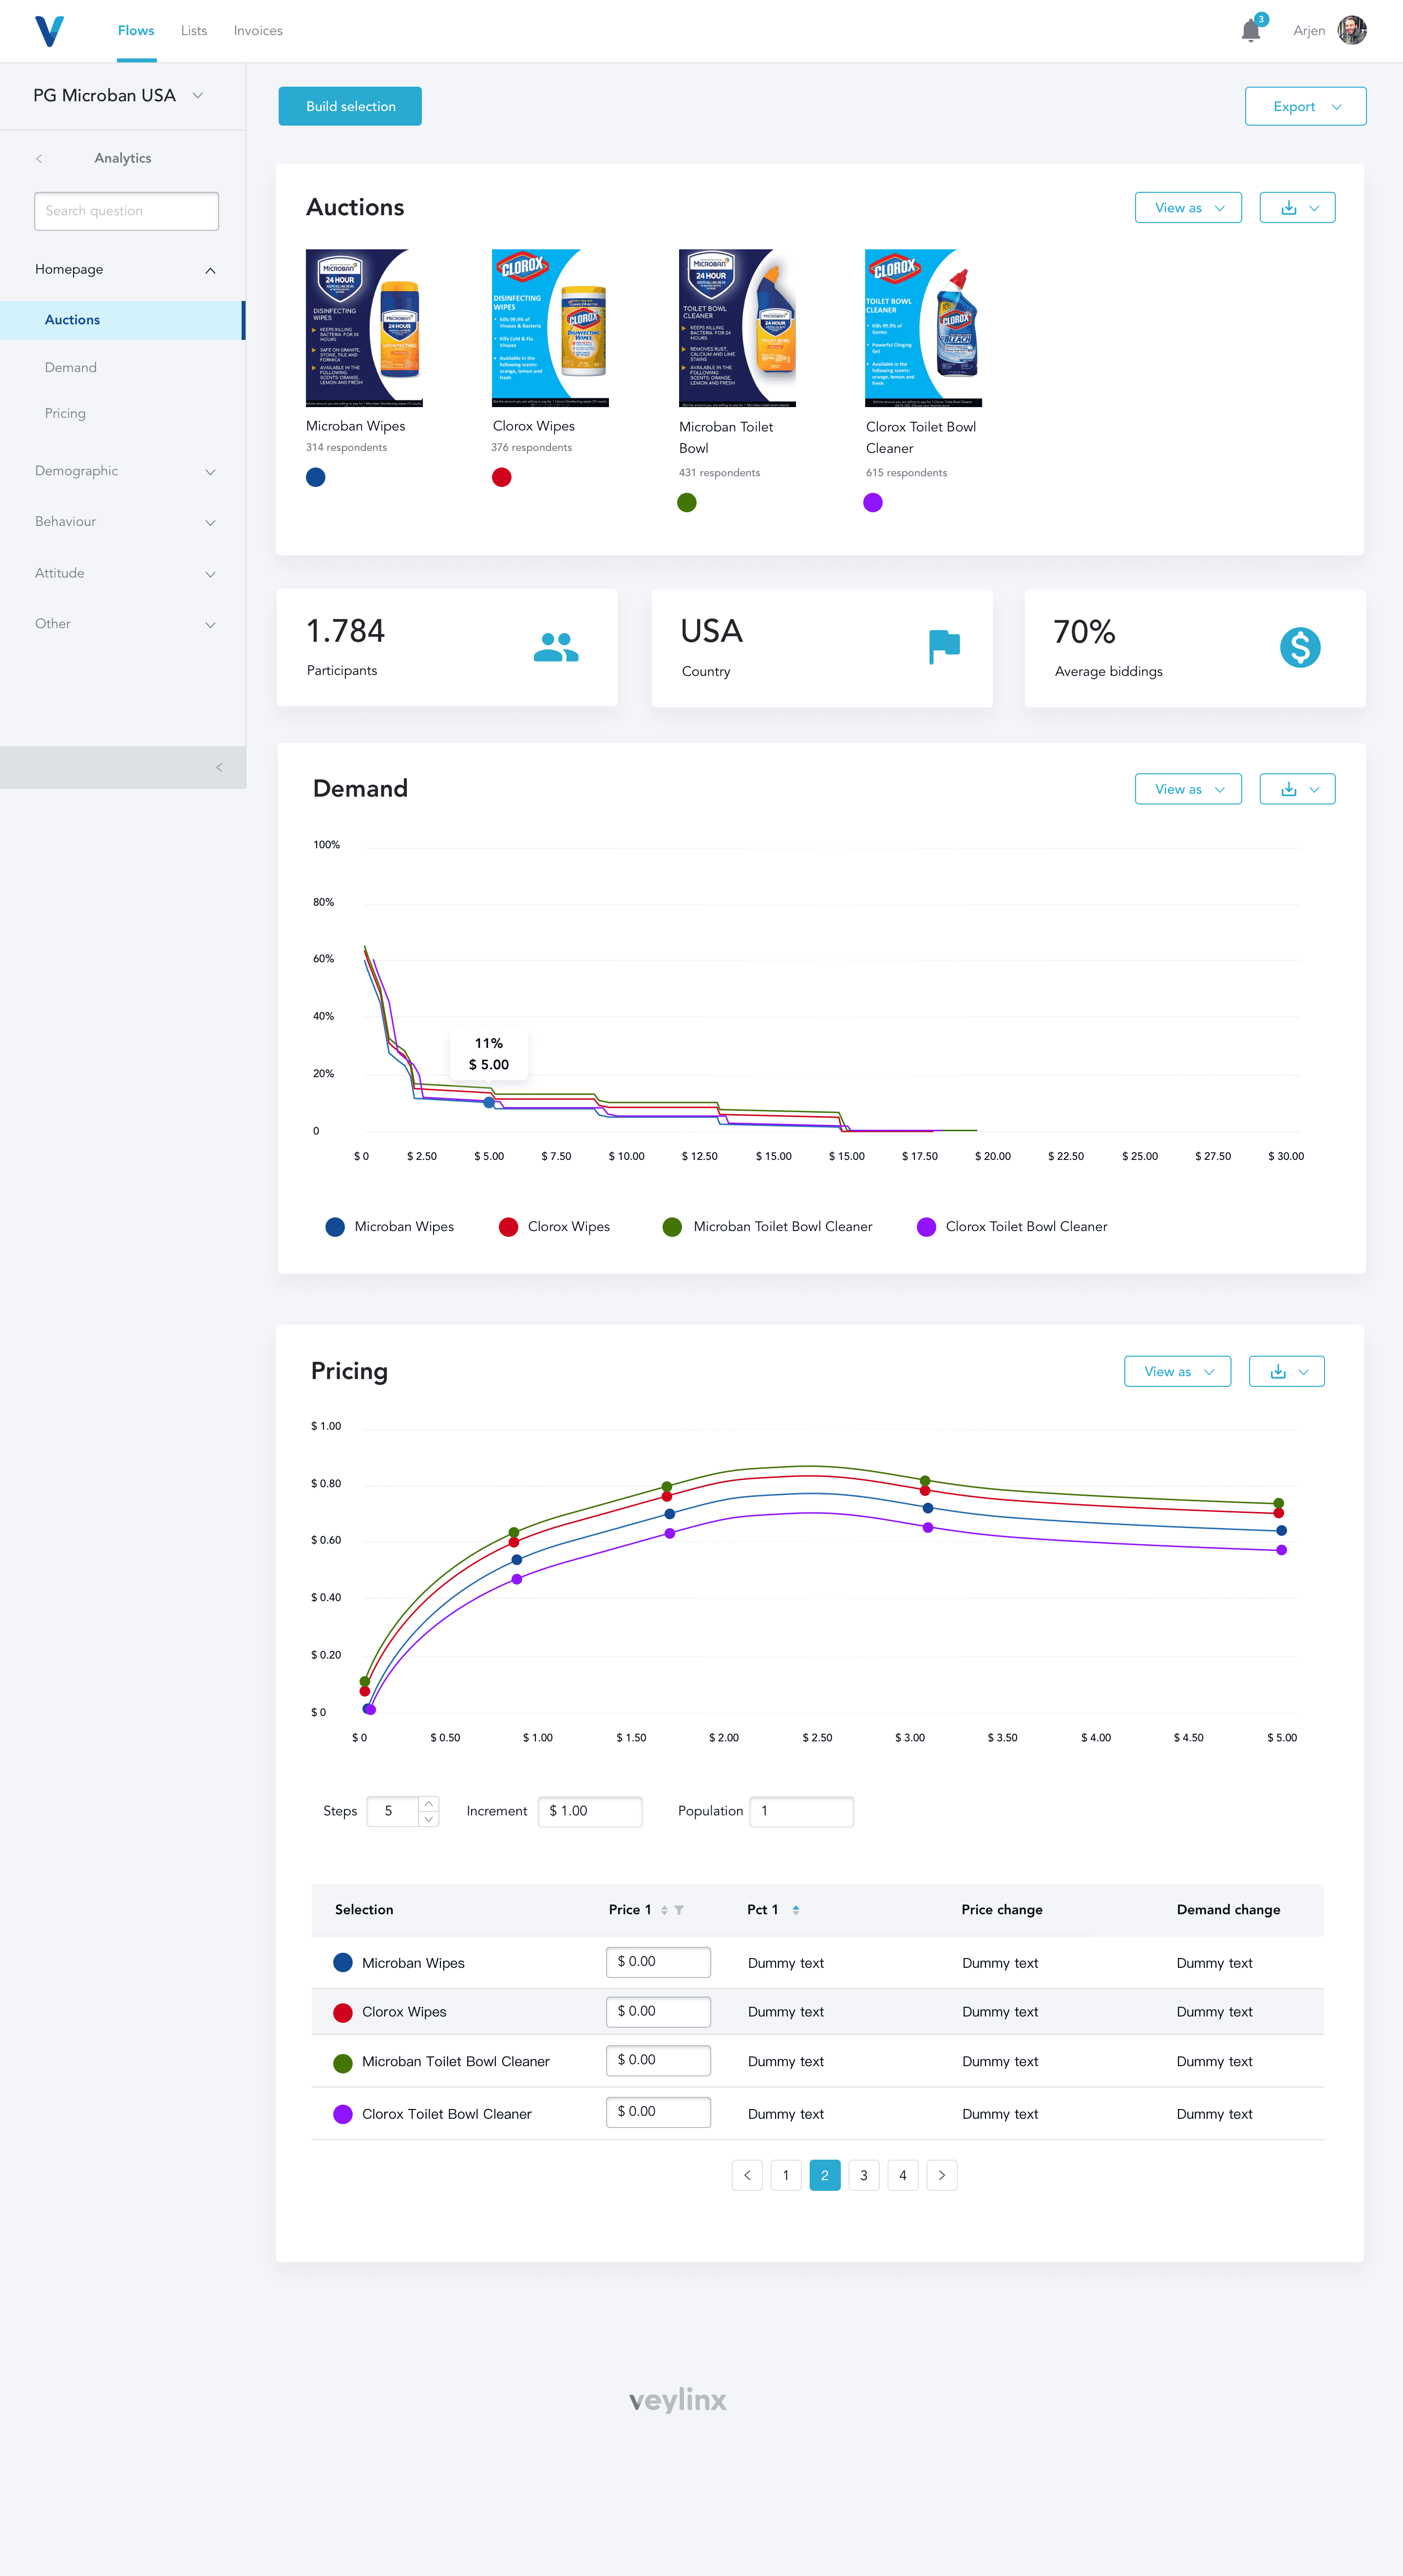Select Pricing in the sidebar
Screen dimensions: 1403x2576
[65, 413]
